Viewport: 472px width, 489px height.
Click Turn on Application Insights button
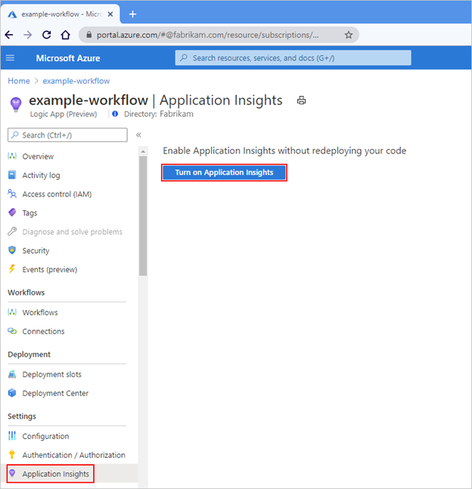point(224,172)
